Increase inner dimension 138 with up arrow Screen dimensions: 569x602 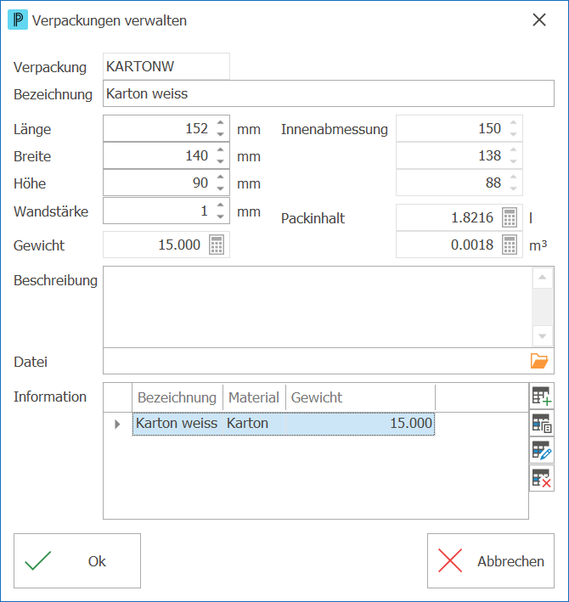point(513,149)
